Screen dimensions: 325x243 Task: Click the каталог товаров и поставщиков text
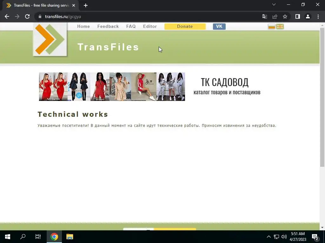click(227, 92)
